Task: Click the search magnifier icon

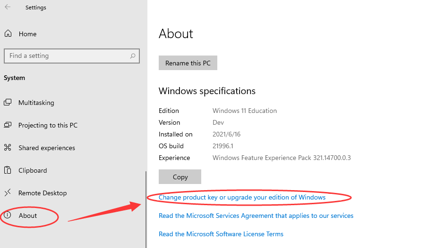Action: click(133, 56)
